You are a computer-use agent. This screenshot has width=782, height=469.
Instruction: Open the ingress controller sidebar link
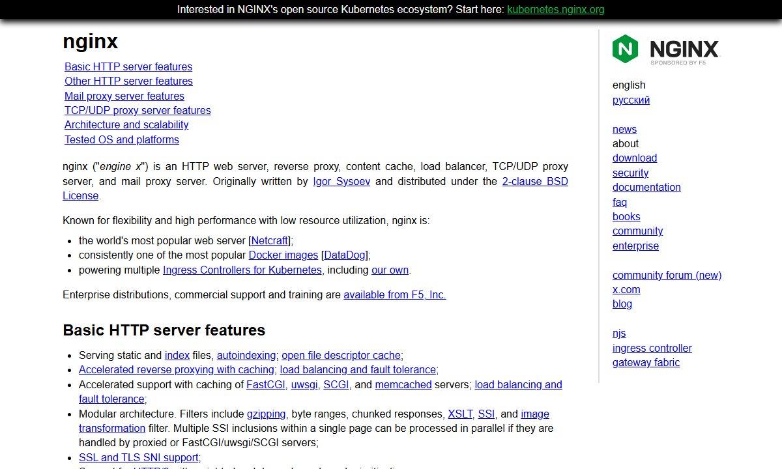[x=652, y=348]
